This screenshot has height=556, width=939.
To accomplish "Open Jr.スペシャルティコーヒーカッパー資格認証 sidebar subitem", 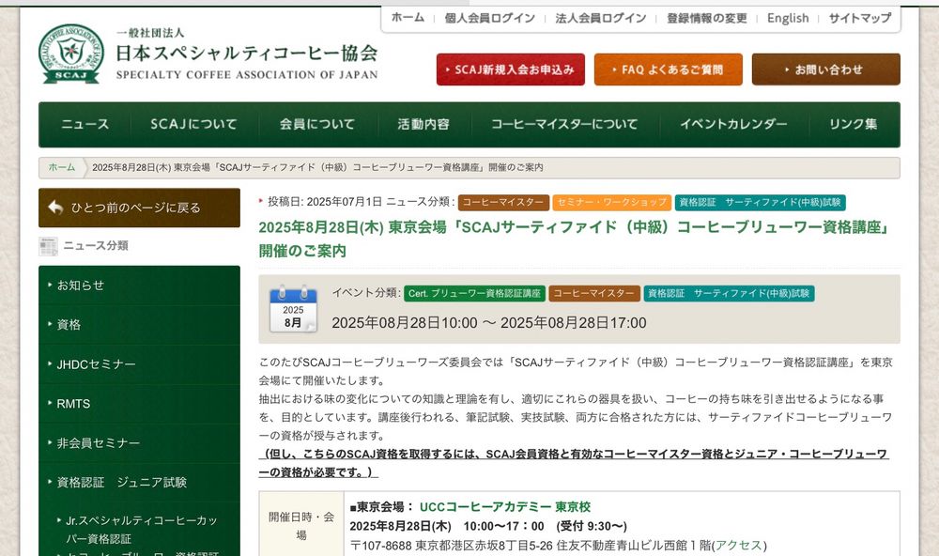I will [142, 530].
